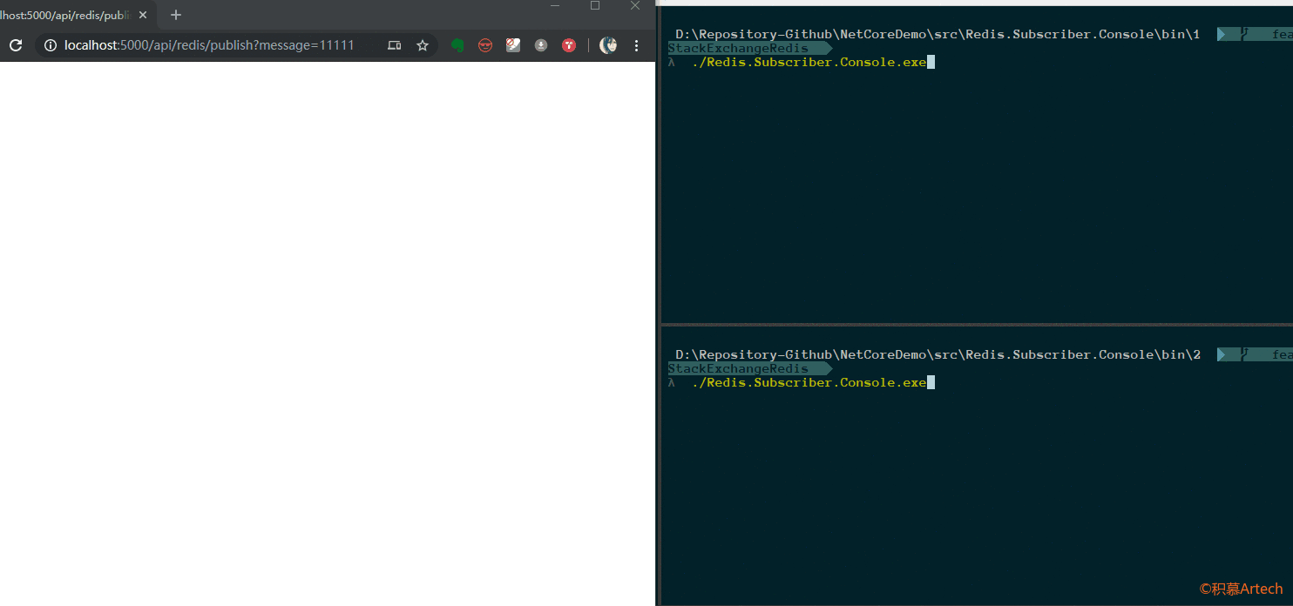This screenshot has height=606, width=1293.
Task: Close the Chrome window
Action: [635, 5]
